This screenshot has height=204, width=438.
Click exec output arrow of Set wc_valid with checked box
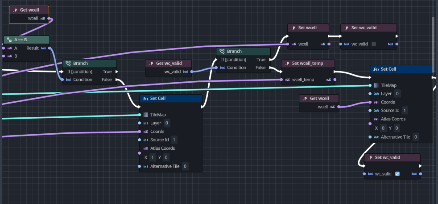coord(421,166)
